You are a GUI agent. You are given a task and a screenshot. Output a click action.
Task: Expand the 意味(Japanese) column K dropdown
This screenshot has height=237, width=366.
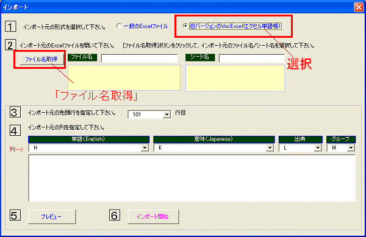pos(270,148)
